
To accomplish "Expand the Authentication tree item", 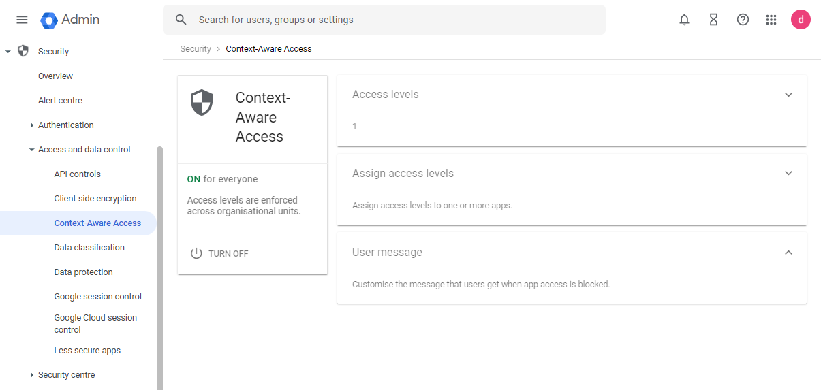I will 32,125.
